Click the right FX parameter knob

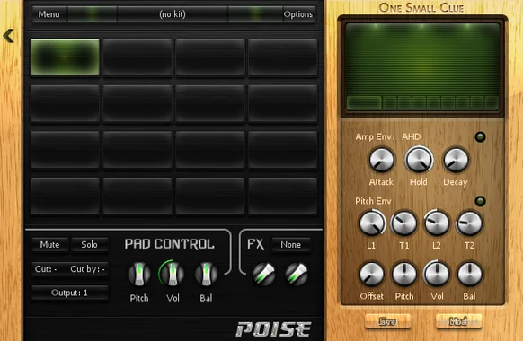(297, 275)
